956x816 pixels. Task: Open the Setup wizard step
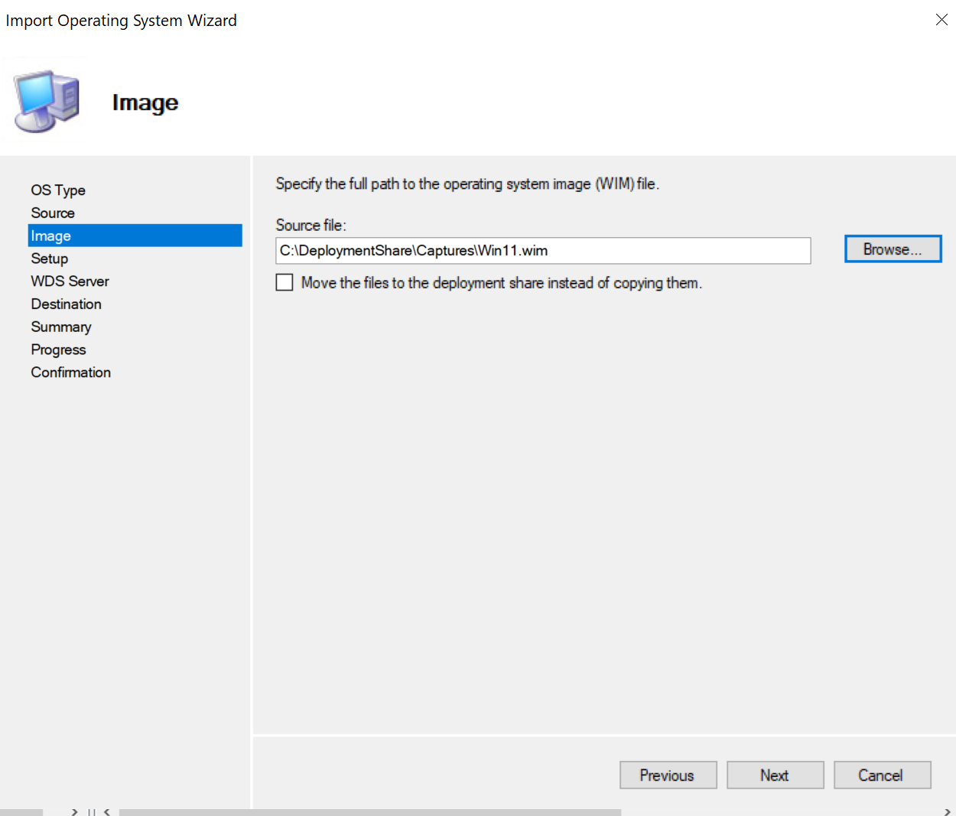(49, 258)
